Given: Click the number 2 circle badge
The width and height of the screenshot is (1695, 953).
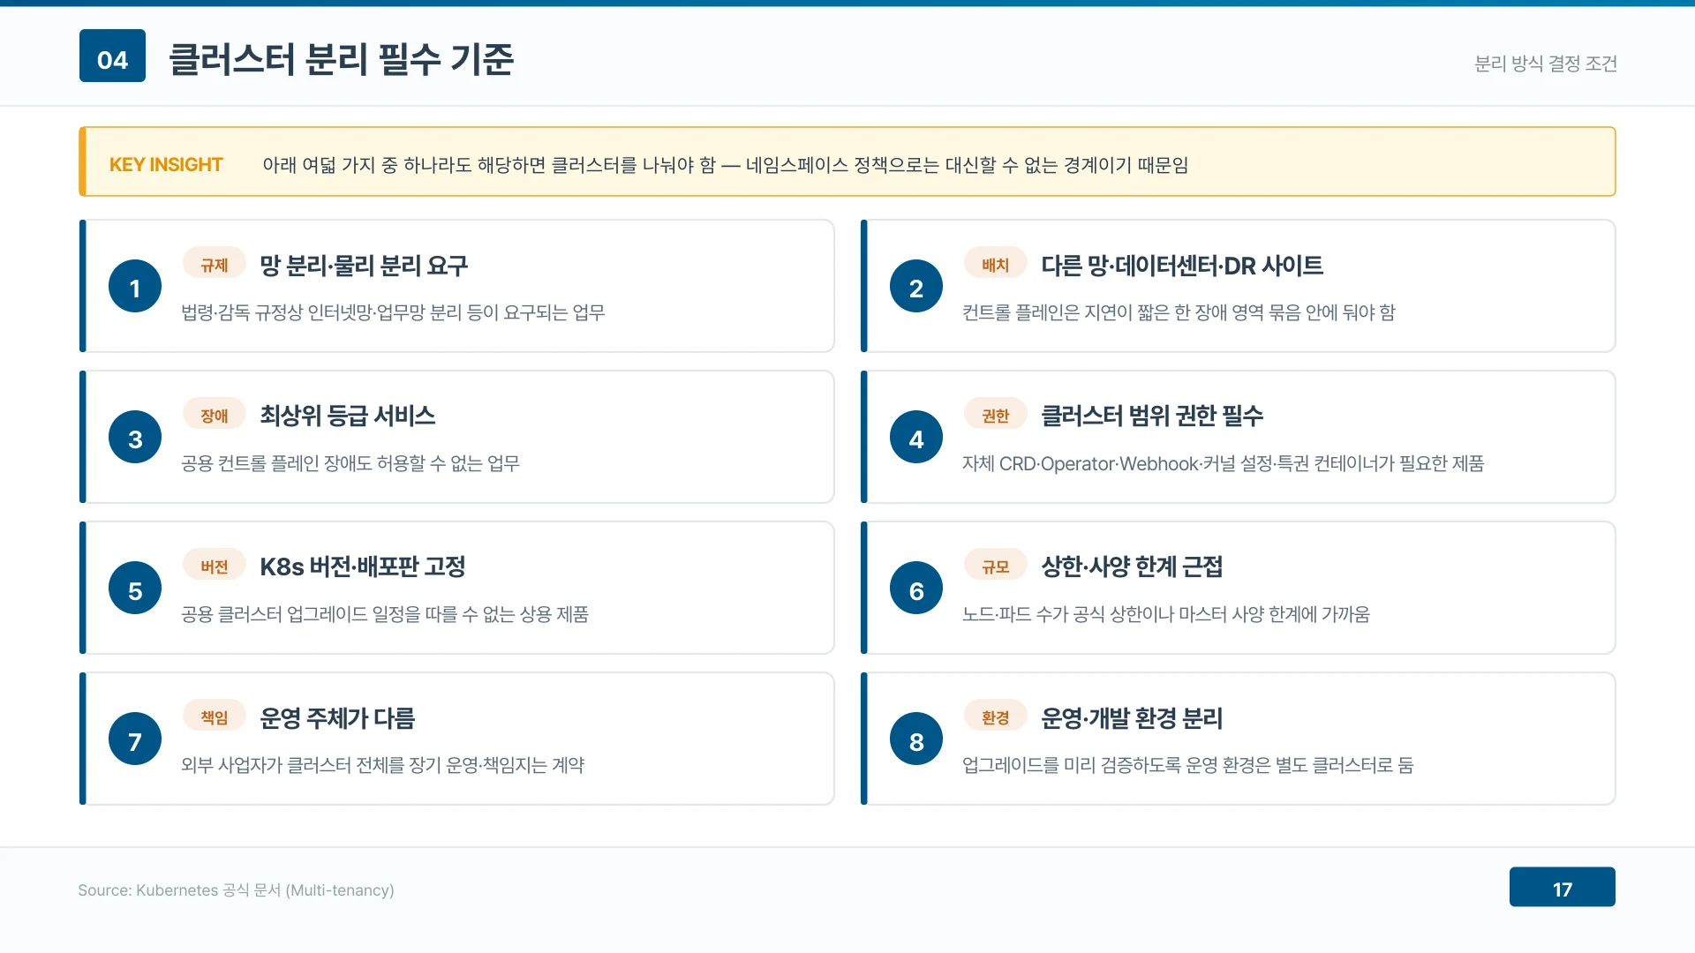Looking at the screenshot, I should coord(916,286).
